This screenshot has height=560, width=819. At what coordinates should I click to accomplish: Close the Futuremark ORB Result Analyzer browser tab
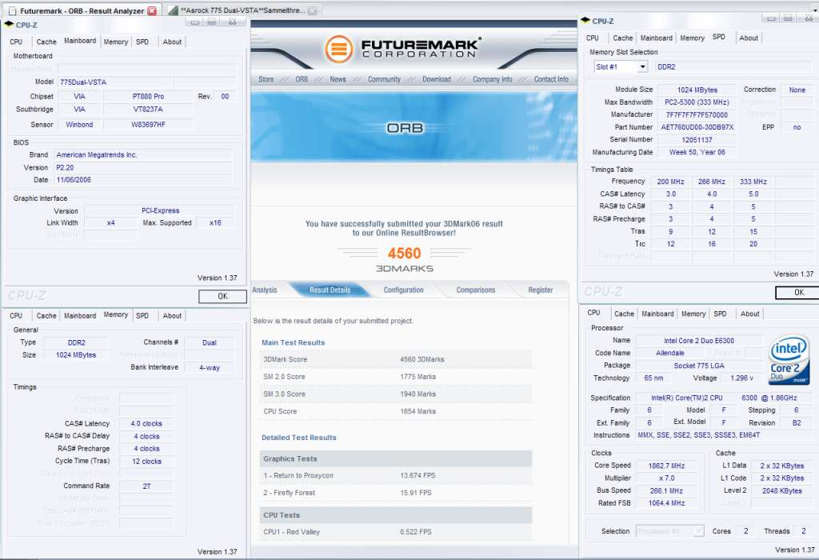[x=152, y=10]
